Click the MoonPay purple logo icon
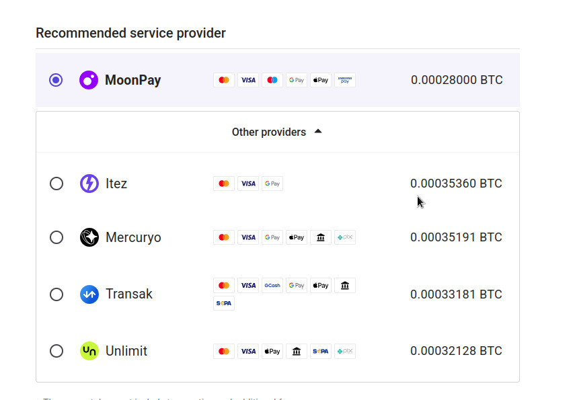 tap(89, 80)
